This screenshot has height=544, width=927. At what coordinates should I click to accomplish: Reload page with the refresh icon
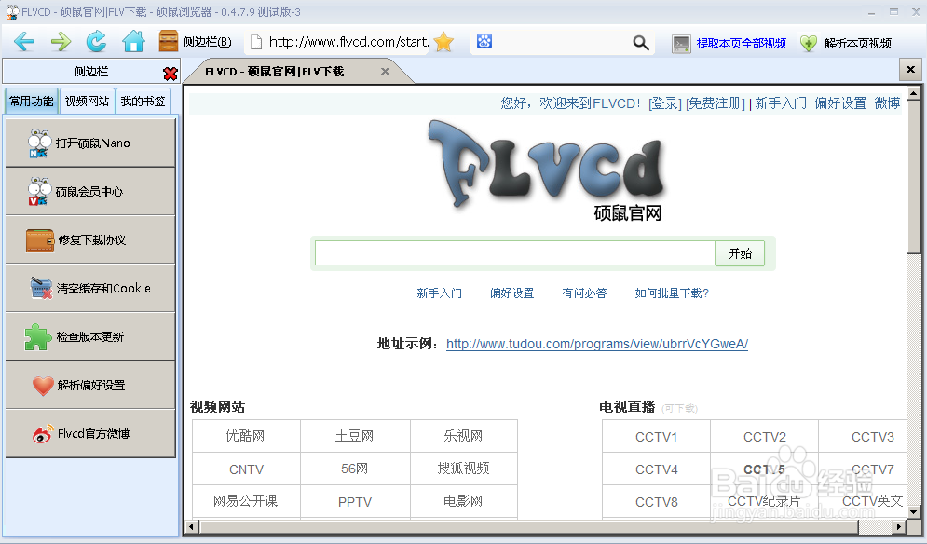tap(96, 42)
